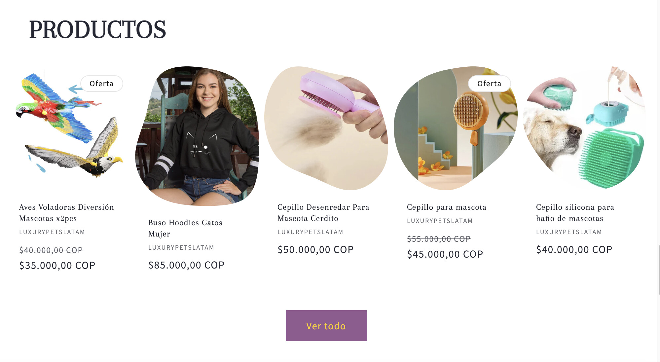660x362 pixels.
Task: Open the silicone bath brush image
Action: pos(584,128)
